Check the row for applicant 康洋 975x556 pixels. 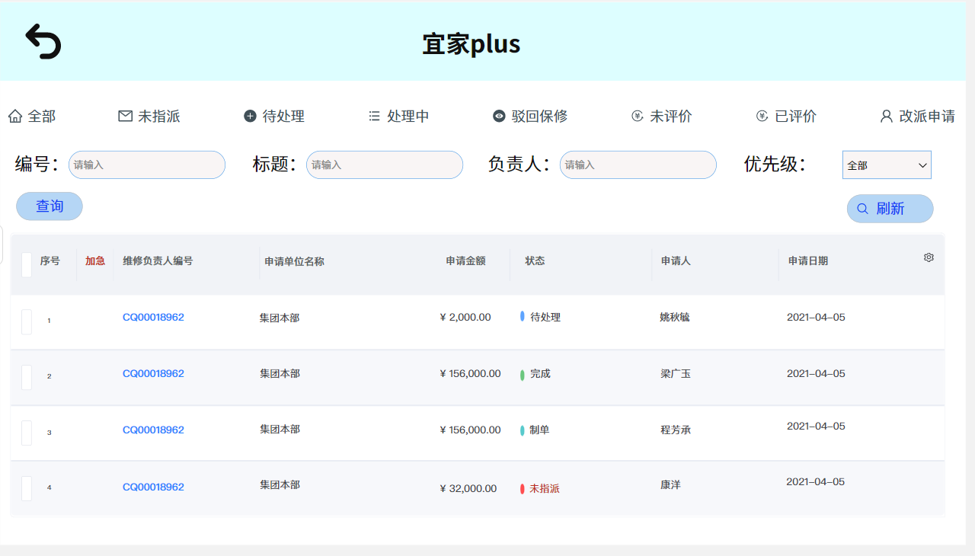(x=27, y=488)
